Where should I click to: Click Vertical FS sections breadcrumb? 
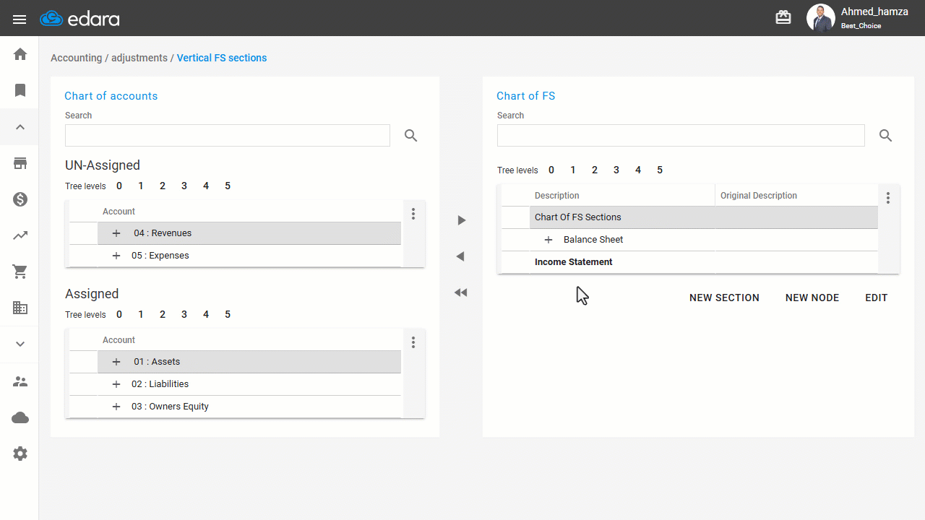pyautogui.click(x=222, y=58)
